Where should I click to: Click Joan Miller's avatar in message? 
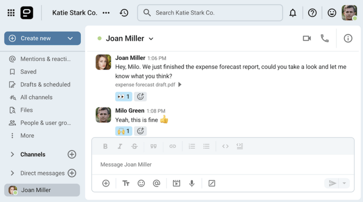tap(103, 62)
